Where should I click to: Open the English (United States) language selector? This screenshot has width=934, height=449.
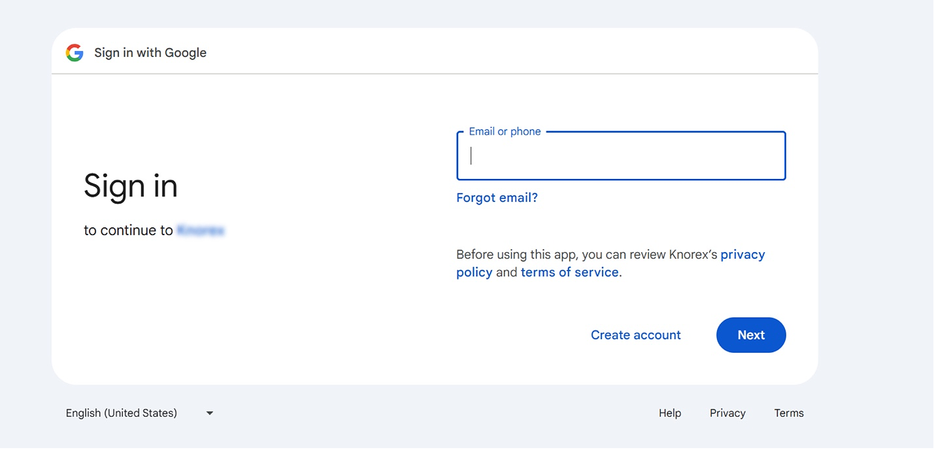coord(121,413)
